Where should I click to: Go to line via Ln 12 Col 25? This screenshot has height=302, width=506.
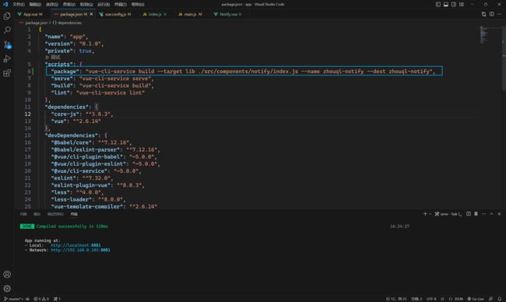pyautogui.click(x=396, y=299)
